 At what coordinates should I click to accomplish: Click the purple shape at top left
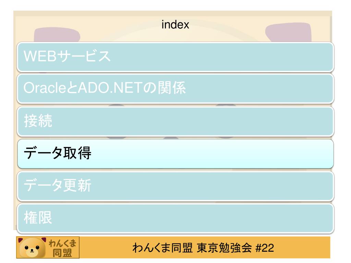pos(57,35)
